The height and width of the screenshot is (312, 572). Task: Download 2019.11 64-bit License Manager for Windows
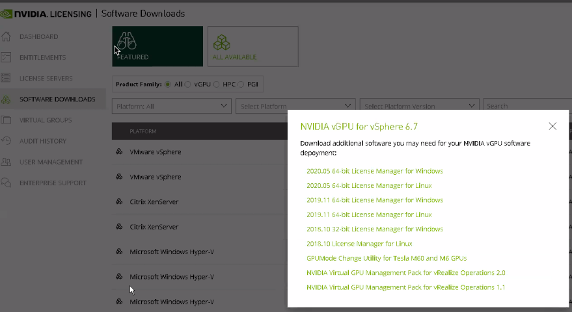click(375, 200)
